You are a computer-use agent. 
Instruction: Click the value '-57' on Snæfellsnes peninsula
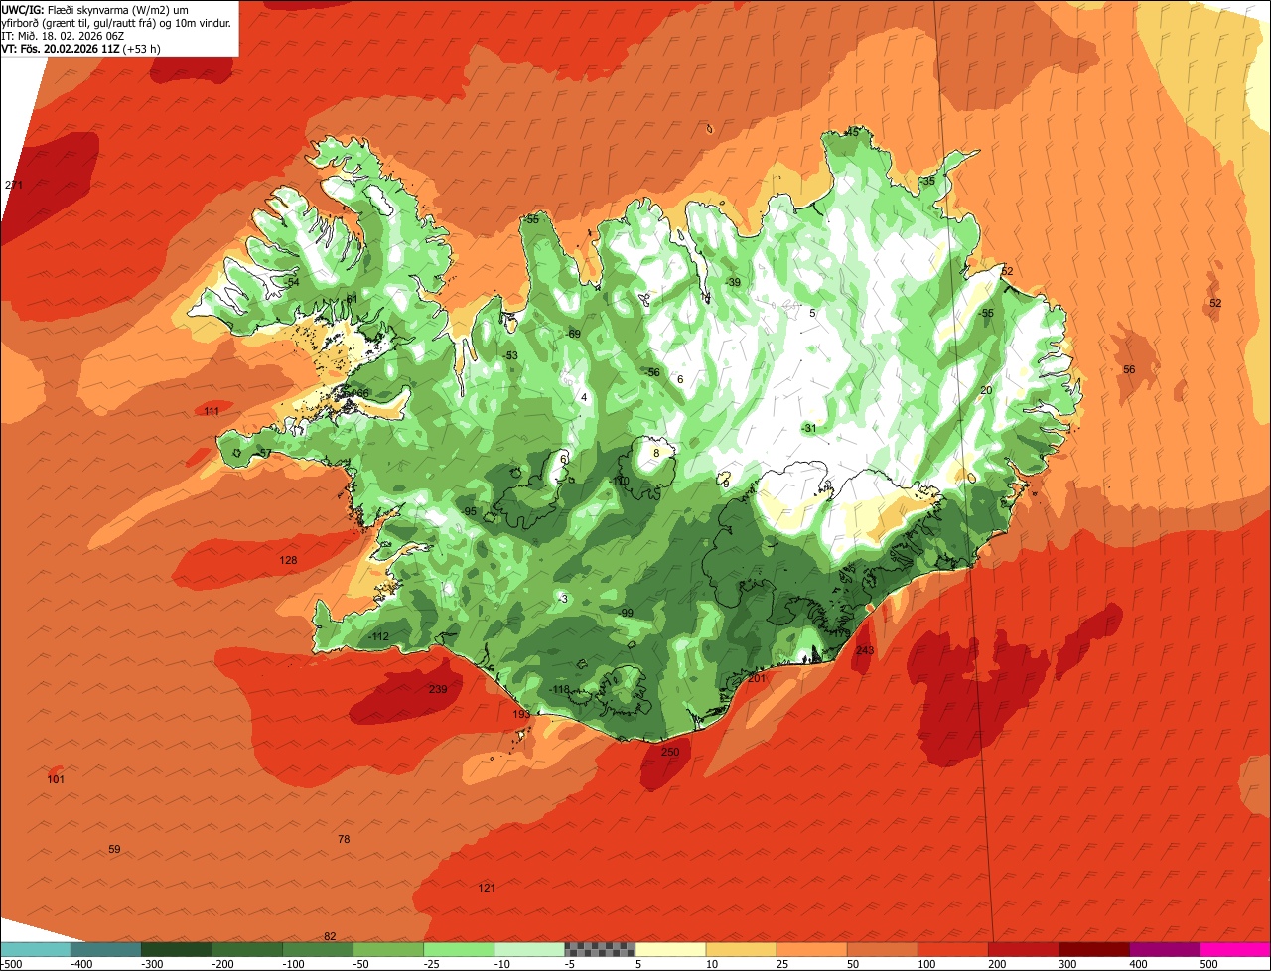click(x=263, y=453)
